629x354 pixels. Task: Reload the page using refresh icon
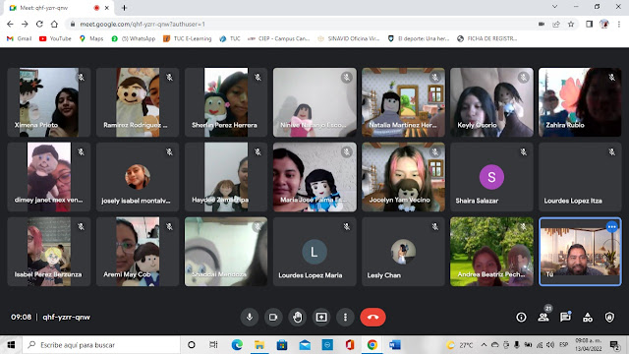click(39, 24)
